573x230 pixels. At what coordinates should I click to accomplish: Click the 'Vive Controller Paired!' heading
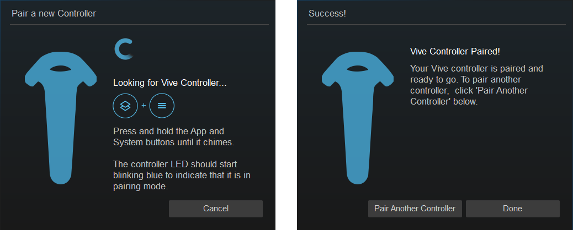455,51
